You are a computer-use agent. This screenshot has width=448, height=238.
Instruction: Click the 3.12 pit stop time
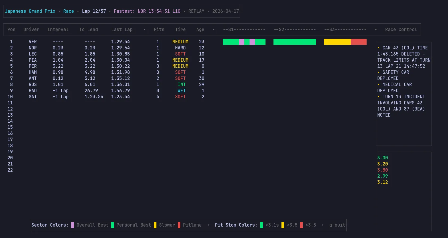383,182
